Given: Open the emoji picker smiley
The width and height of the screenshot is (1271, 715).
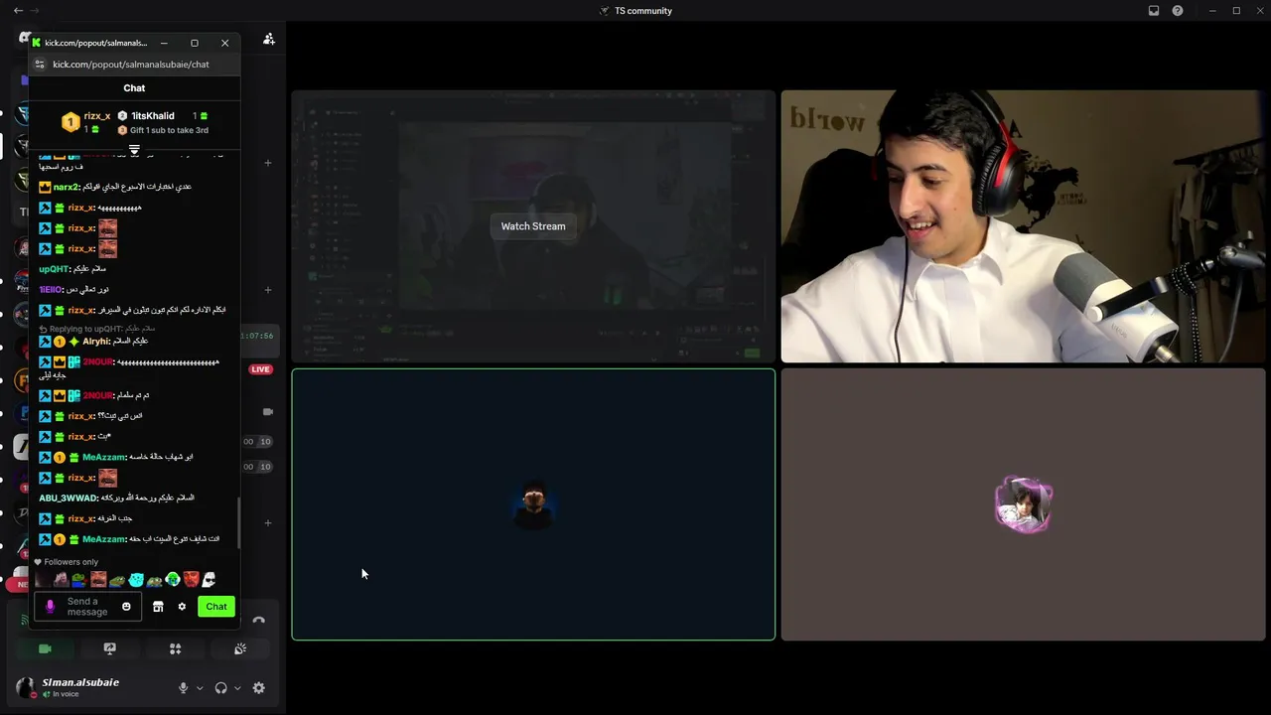Looking at the screenshot, I should pos(126,607).
